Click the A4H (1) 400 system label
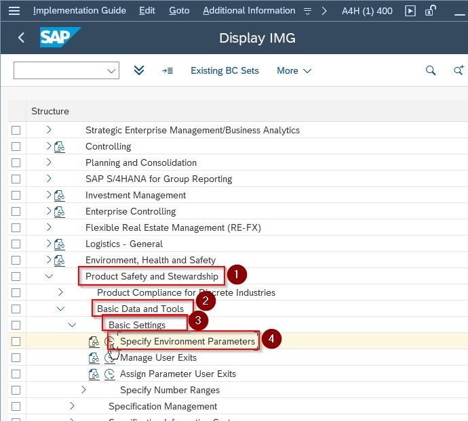This screenshot has width=468, height=421. pos(367,11)
